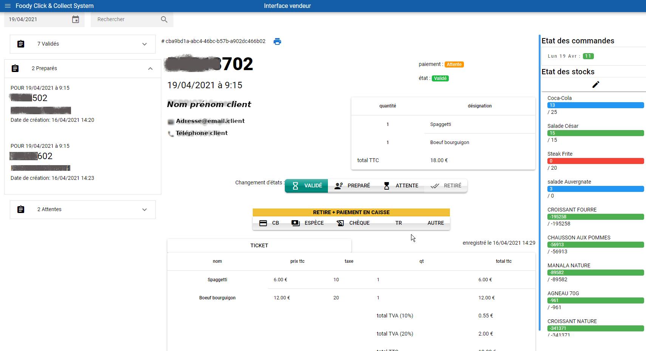
Task: Set order state to Validé
Action: (x=306, y=186)
